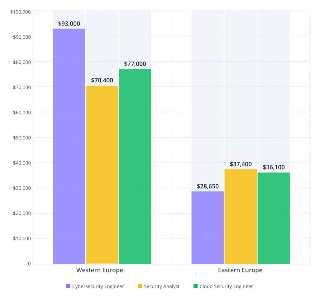This screenshot has height=302, width=319.
Task: Click the $60,000 y-axis tick label
Action: 22,113
